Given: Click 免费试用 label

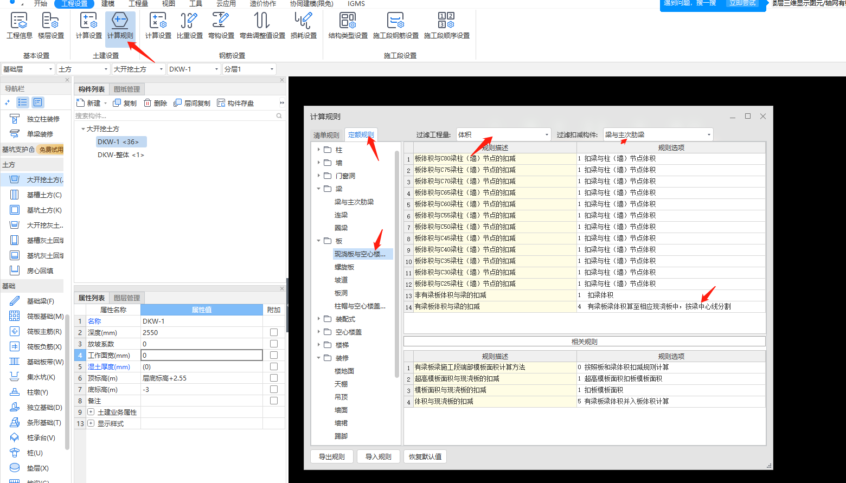Looking at the screenshot, I should (50, 149).
